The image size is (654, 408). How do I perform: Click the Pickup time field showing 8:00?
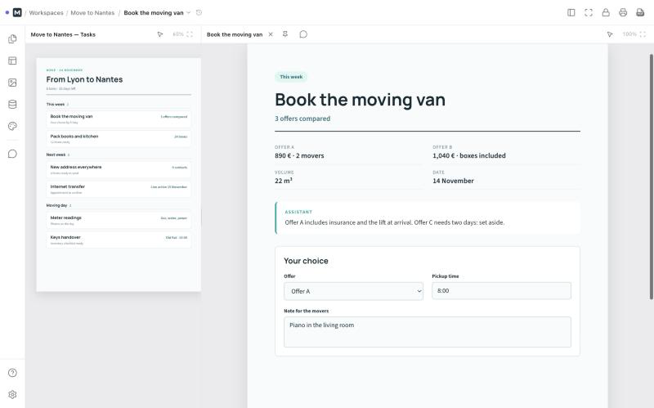pyautogui.click(x=501, y=291)
